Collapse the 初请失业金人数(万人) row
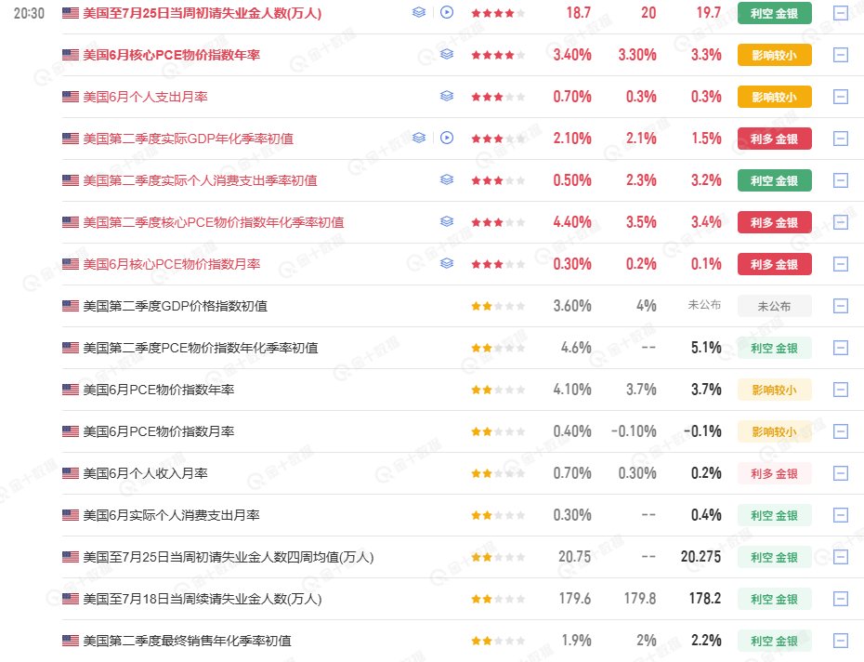This screenshot has width=864, height=662. pos(840,13)
